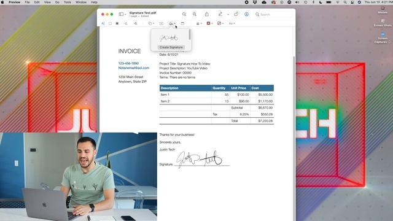The height and width of the screenshot is (221, 393).
Task: Select the Draw tool
Action: [135, 23]
